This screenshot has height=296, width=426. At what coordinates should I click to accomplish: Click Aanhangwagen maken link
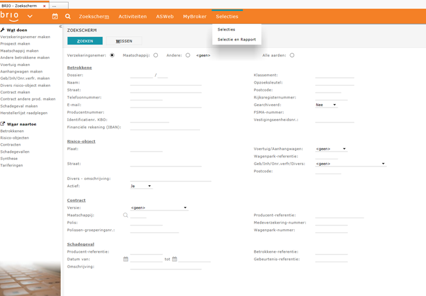tap(21, 71)
